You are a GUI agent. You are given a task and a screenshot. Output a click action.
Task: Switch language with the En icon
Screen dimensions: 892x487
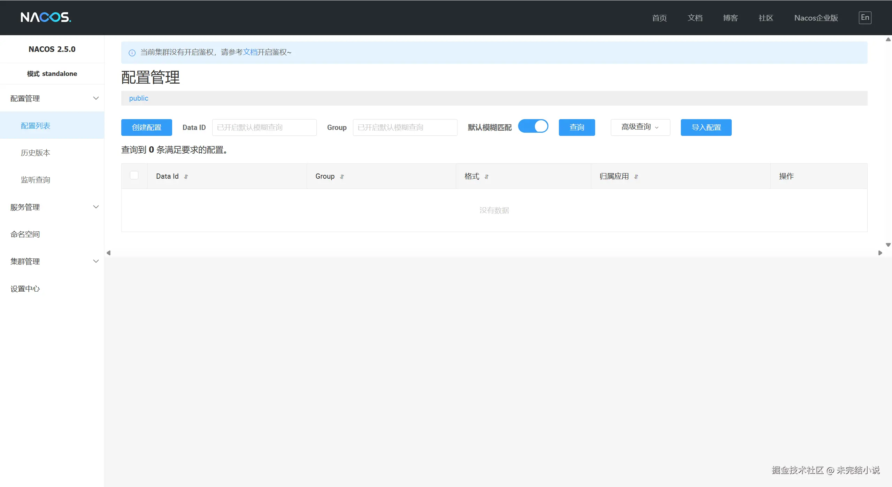pos(865,17)
